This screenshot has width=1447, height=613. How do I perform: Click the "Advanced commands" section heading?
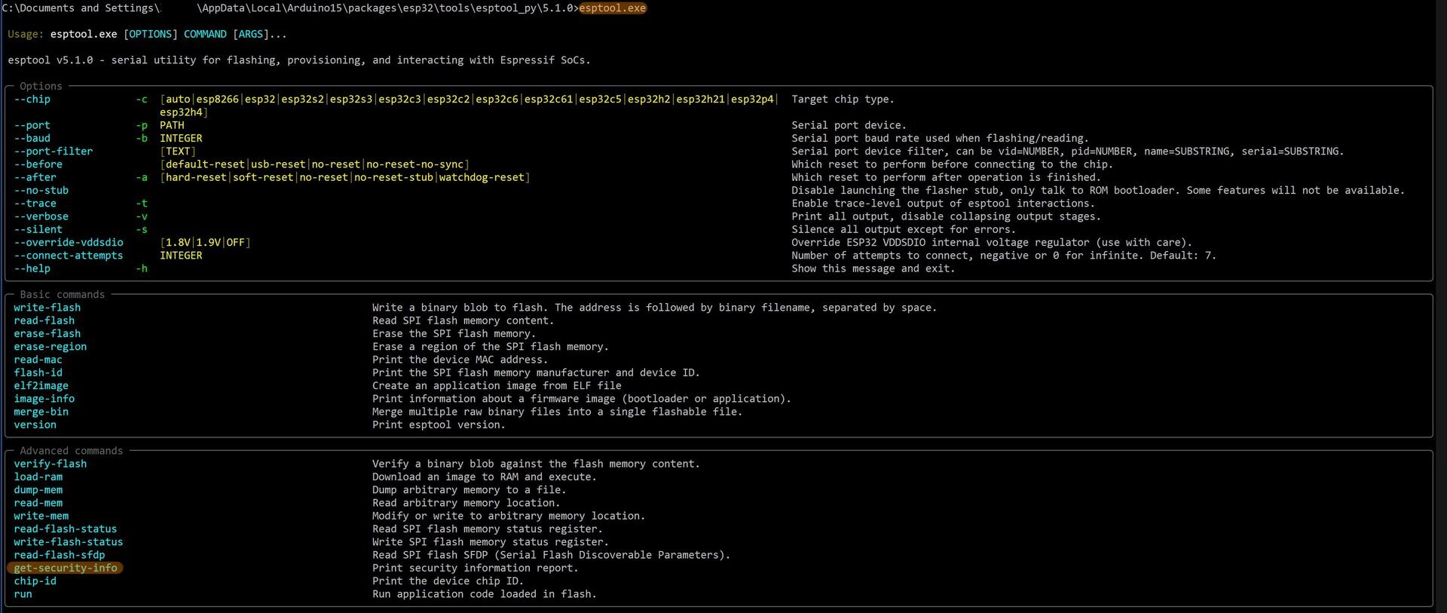tap(71, 451)
